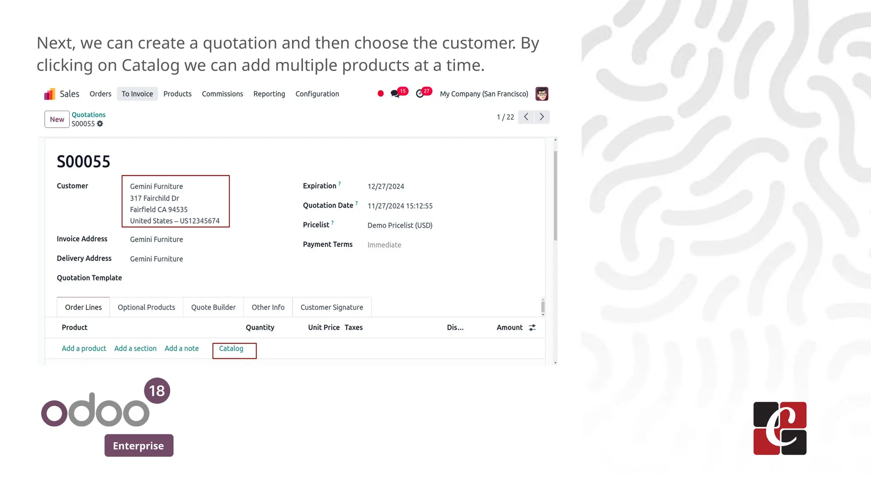
Task: Edit the Expiration date 12/27/2024
Action: point(386,186)
